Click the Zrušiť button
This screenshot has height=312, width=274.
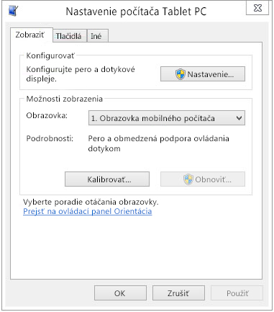point(178,293)
